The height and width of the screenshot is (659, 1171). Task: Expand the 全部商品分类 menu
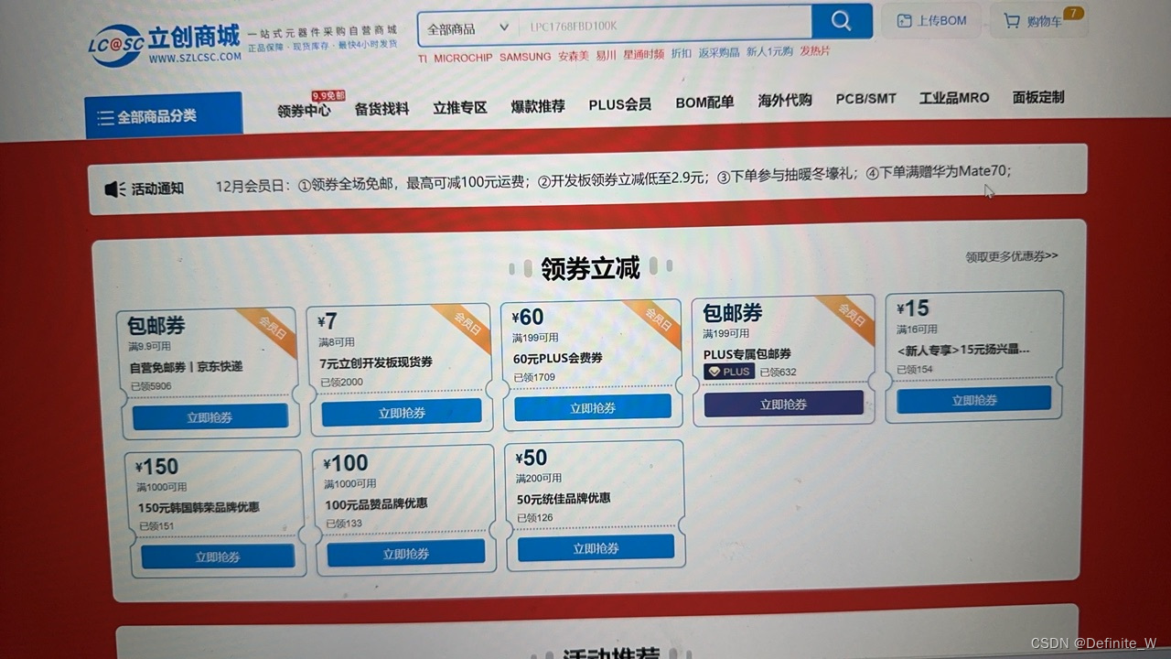coord(164,115)
